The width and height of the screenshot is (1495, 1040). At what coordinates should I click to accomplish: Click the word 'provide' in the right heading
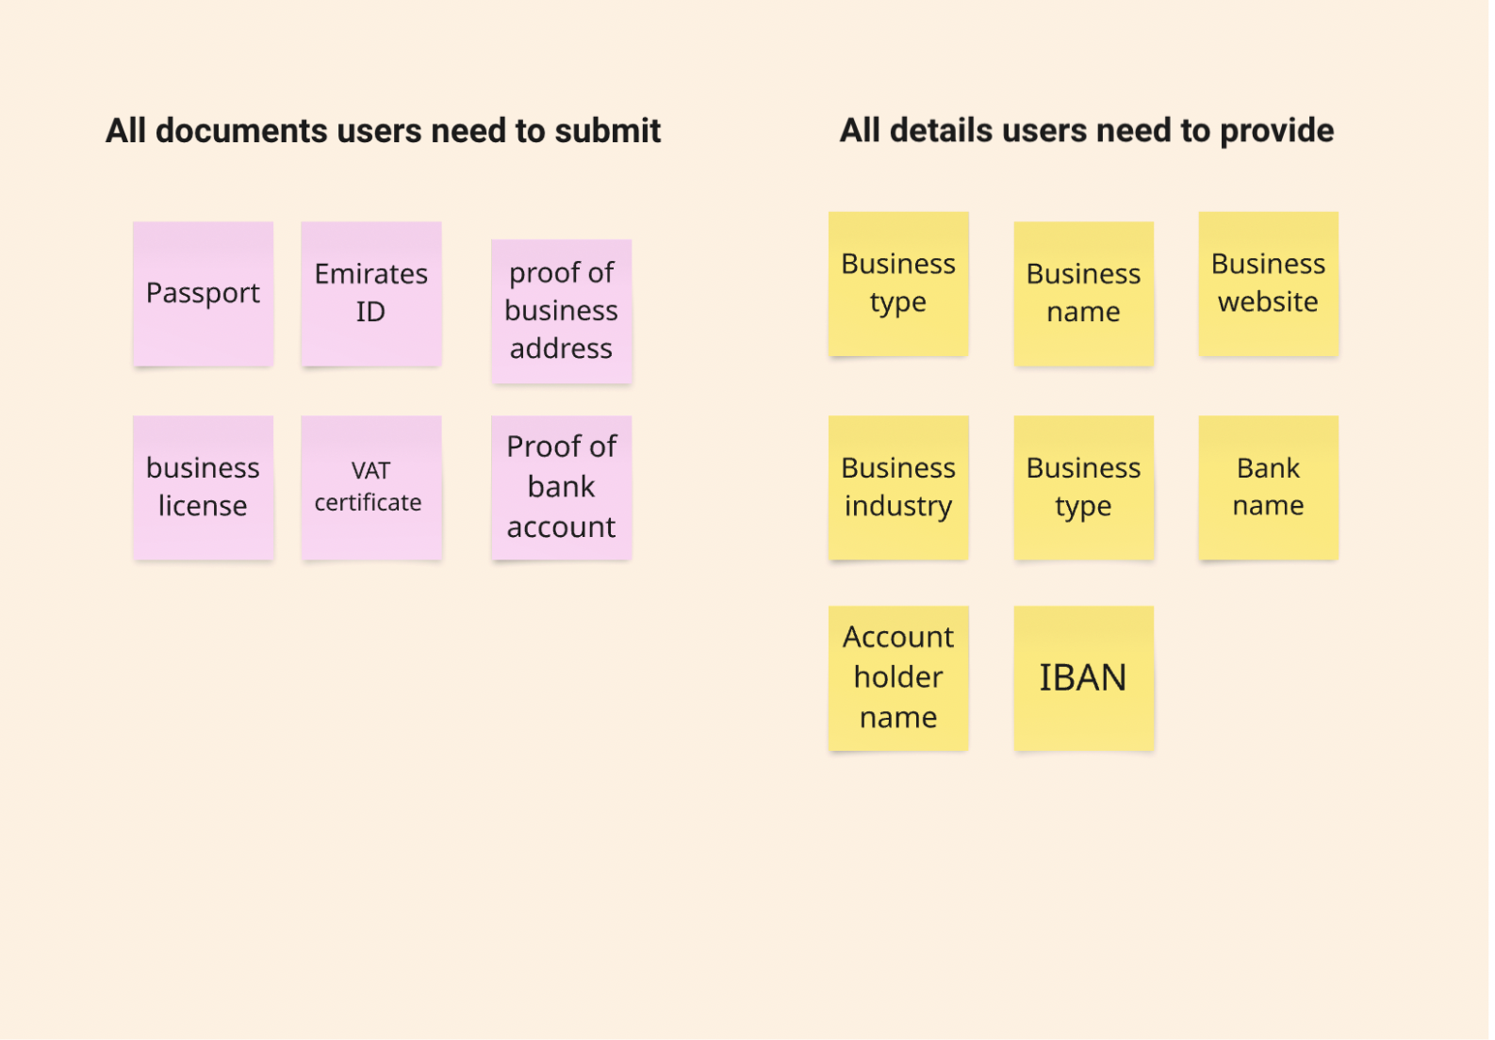coord(1276,131)
